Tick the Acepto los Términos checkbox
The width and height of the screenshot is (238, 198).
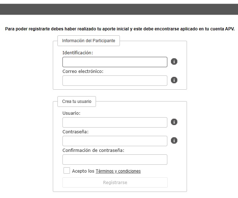click(67, 170)
